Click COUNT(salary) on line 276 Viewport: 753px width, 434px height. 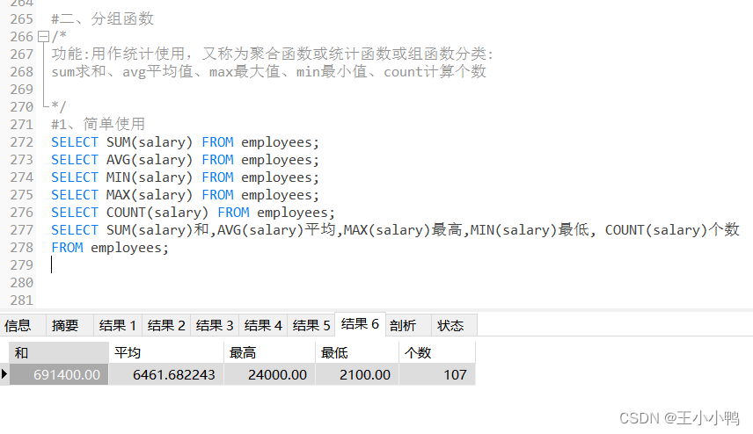tap(157, 213)
